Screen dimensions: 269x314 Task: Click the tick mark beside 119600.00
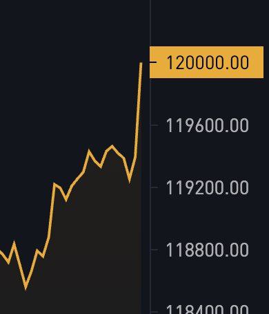[155, 125]
